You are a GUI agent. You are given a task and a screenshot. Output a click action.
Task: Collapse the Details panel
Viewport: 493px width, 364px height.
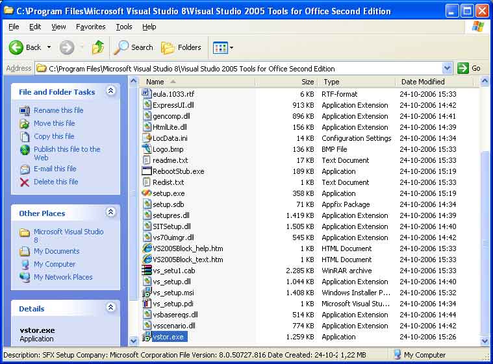tap(110, 308)
